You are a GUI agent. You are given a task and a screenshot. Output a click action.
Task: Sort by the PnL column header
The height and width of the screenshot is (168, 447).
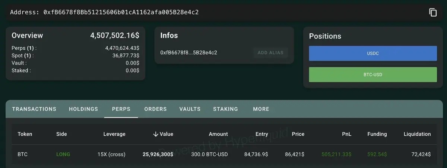click(x=347, y=134)
